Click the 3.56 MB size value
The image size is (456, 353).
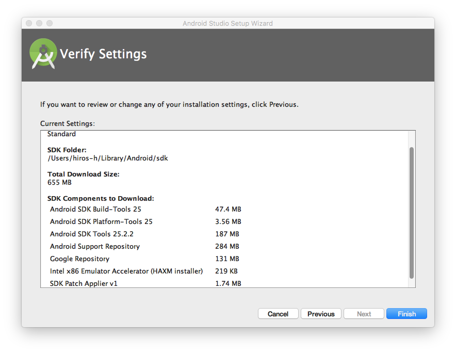tap(228, 221)
